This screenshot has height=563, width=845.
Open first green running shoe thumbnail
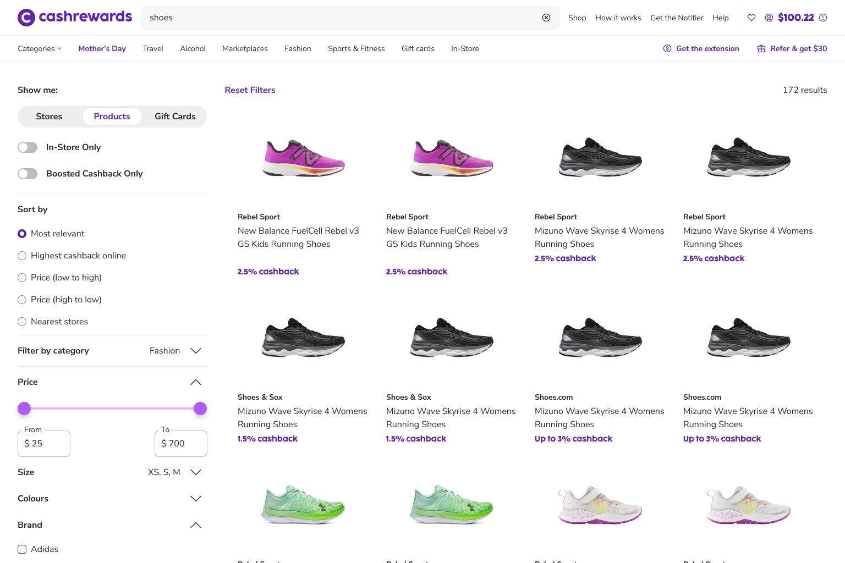(x=303, y=504)
